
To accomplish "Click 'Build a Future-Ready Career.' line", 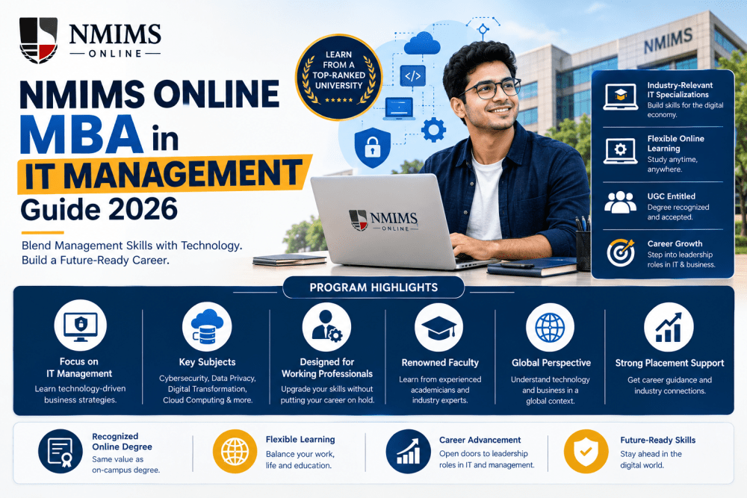I will tap(96, 261).
